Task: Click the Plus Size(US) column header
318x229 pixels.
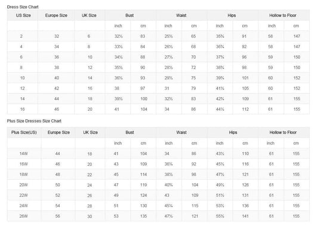Action: 24,132
